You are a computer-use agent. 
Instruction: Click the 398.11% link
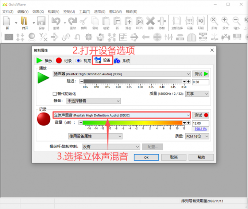pos(201,129)
